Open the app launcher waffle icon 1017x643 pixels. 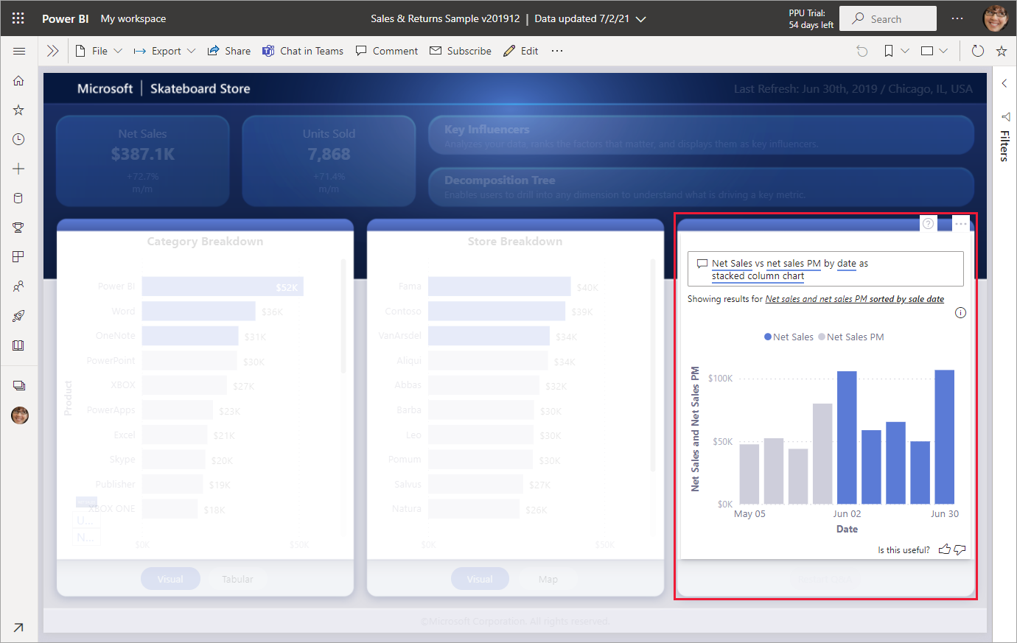(18, 18)
